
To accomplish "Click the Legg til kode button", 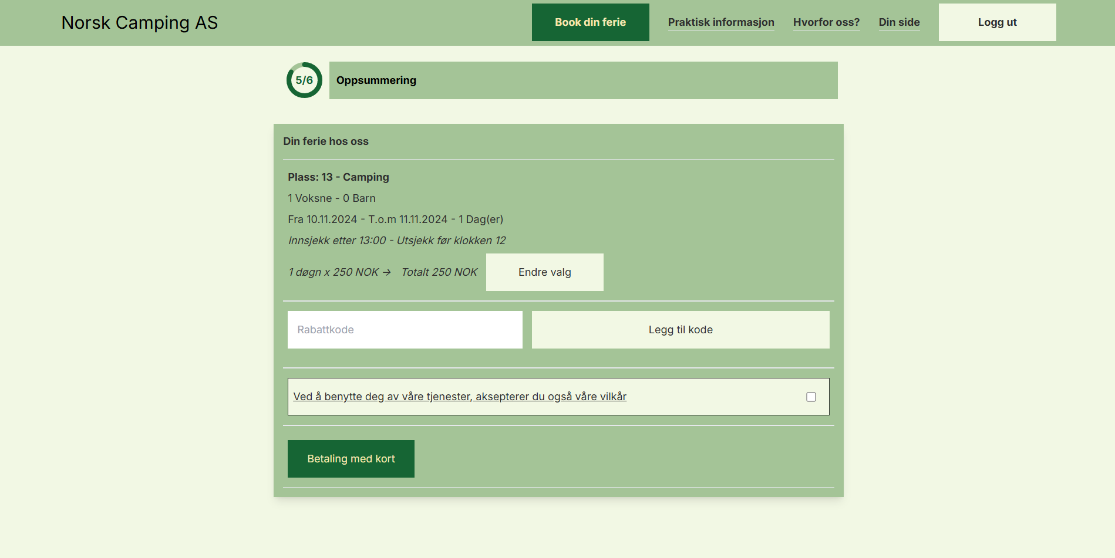I will 681,330.
